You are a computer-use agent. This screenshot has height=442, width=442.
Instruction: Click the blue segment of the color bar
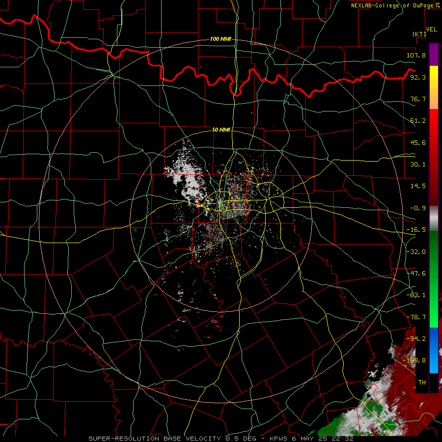point(434,350)
